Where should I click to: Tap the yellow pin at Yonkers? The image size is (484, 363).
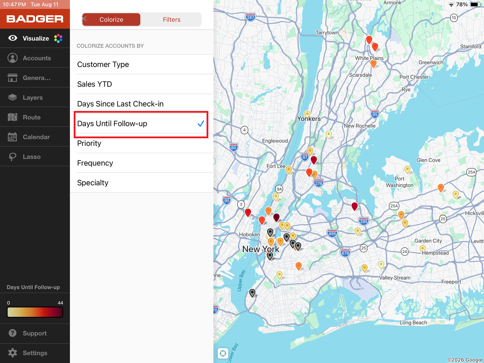(x=307, y=114)
